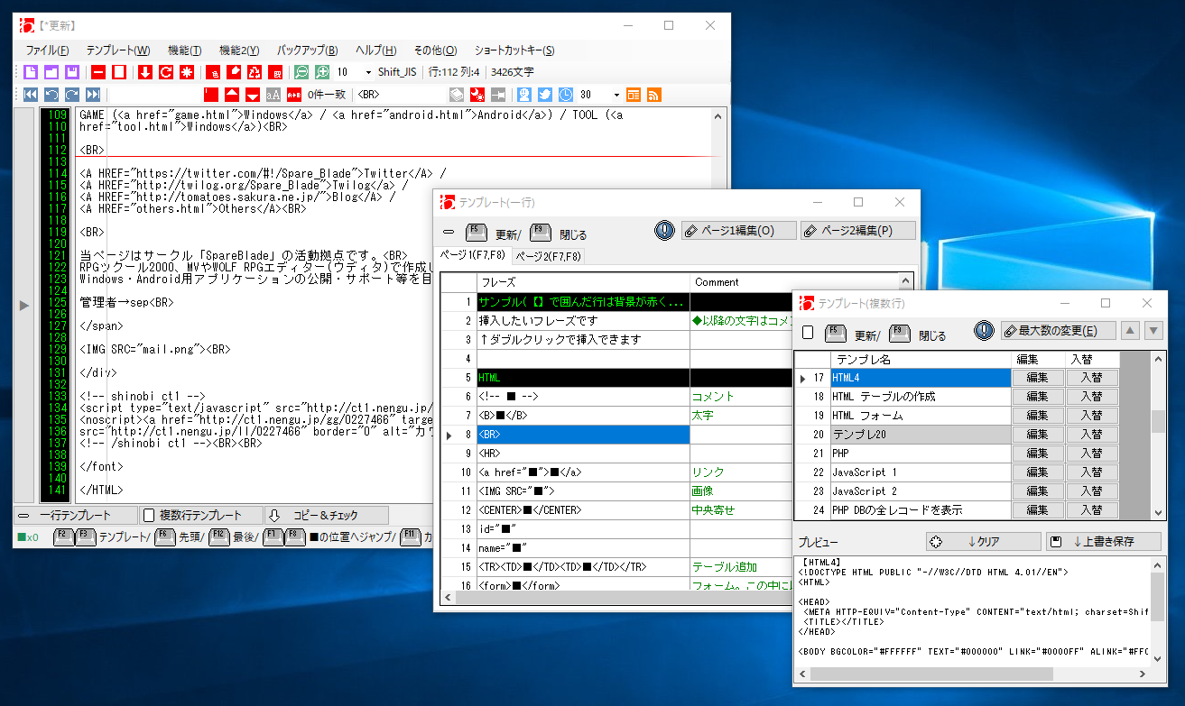Click the green zoom in magnifier icon
The height and width of the screenshot is (706, 1185).
[x=322, y=72]
